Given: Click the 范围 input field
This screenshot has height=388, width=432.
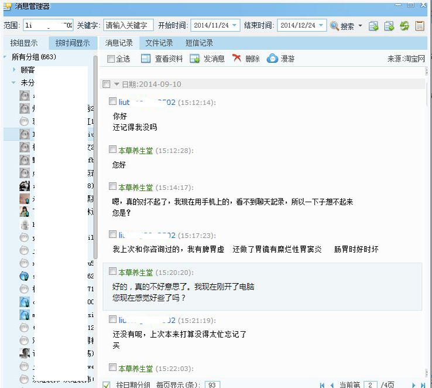Looking at the screenshot, I should pos(48,25).
